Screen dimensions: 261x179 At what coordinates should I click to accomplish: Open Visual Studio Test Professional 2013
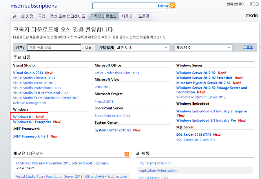pyautogui.click(x=40, y=93)
